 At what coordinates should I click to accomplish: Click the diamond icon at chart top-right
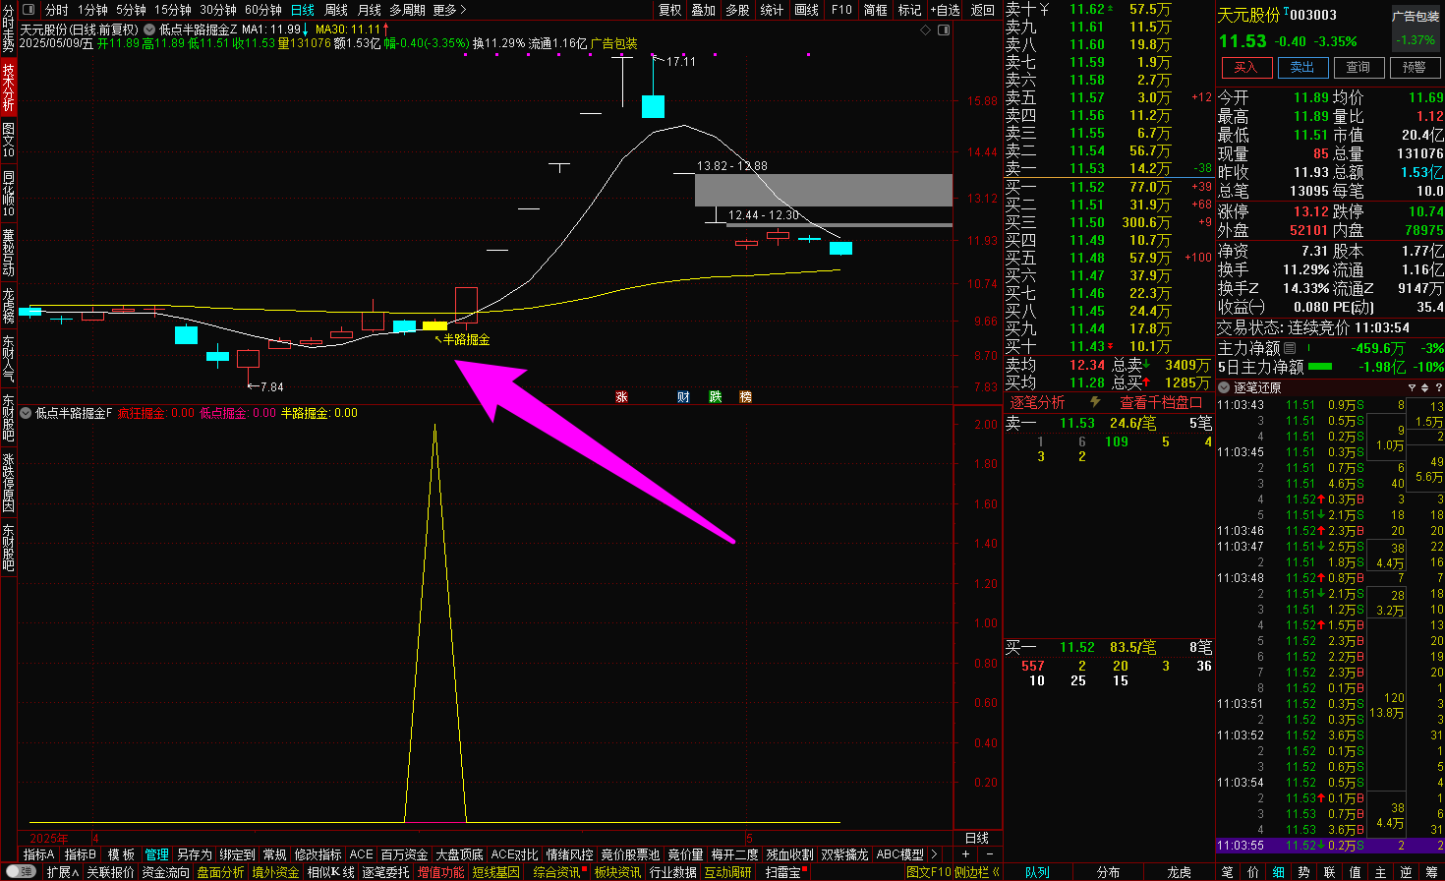click(925, 30)
